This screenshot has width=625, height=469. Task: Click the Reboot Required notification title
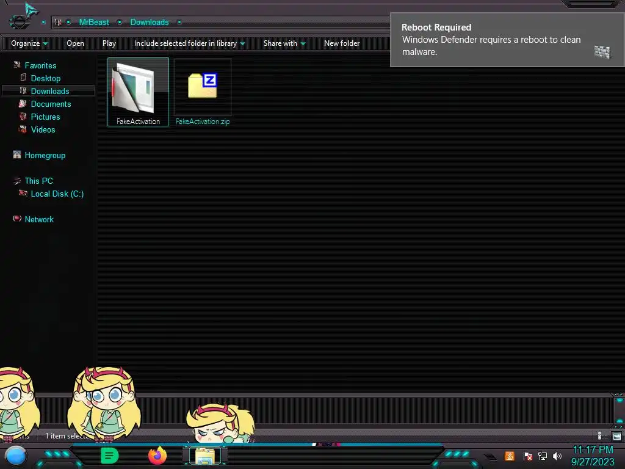pyautogui.click(x=436, y=27)
